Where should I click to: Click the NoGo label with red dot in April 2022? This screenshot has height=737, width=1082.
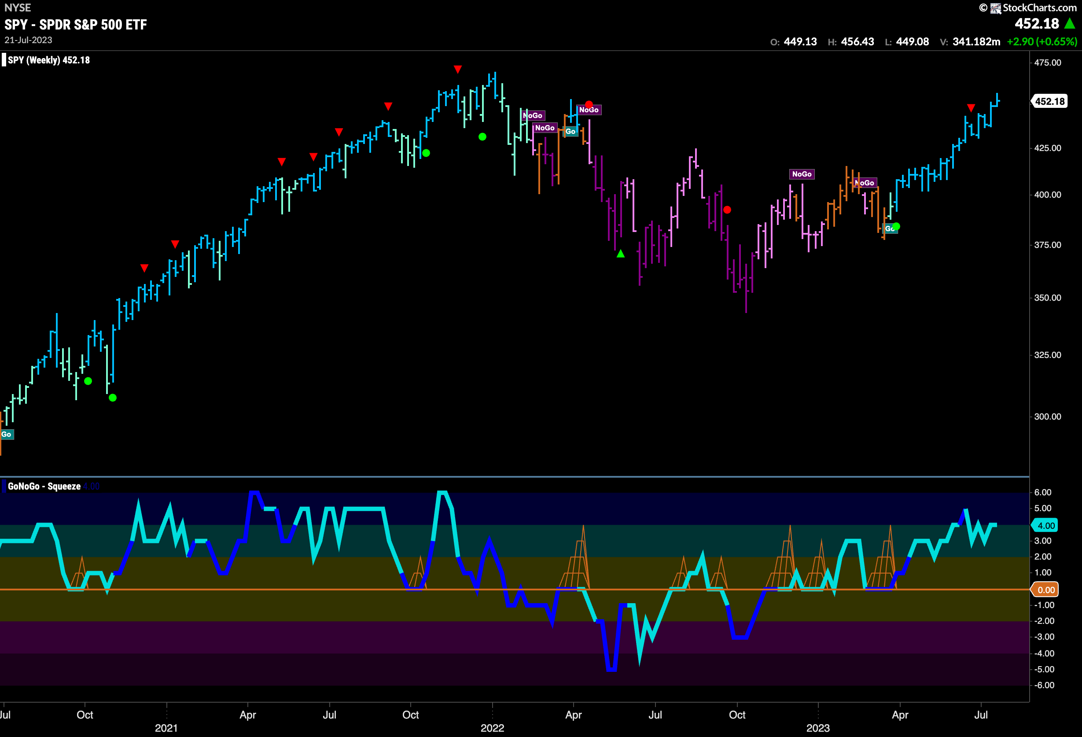click(x=589, y=110)
